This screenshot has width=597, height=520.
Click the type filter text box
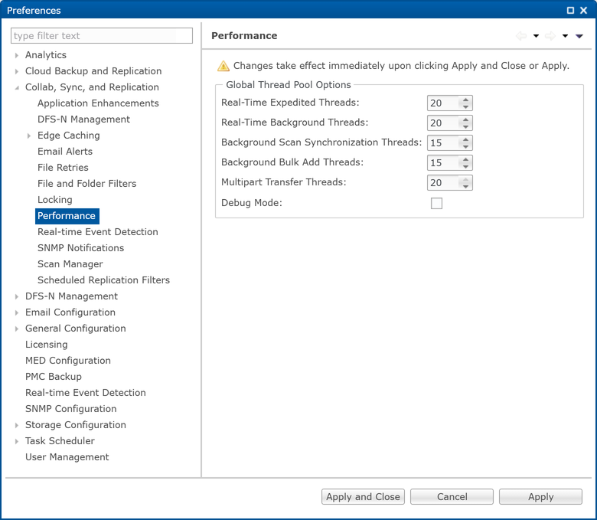pyautogui.click(x=102, y=35)
